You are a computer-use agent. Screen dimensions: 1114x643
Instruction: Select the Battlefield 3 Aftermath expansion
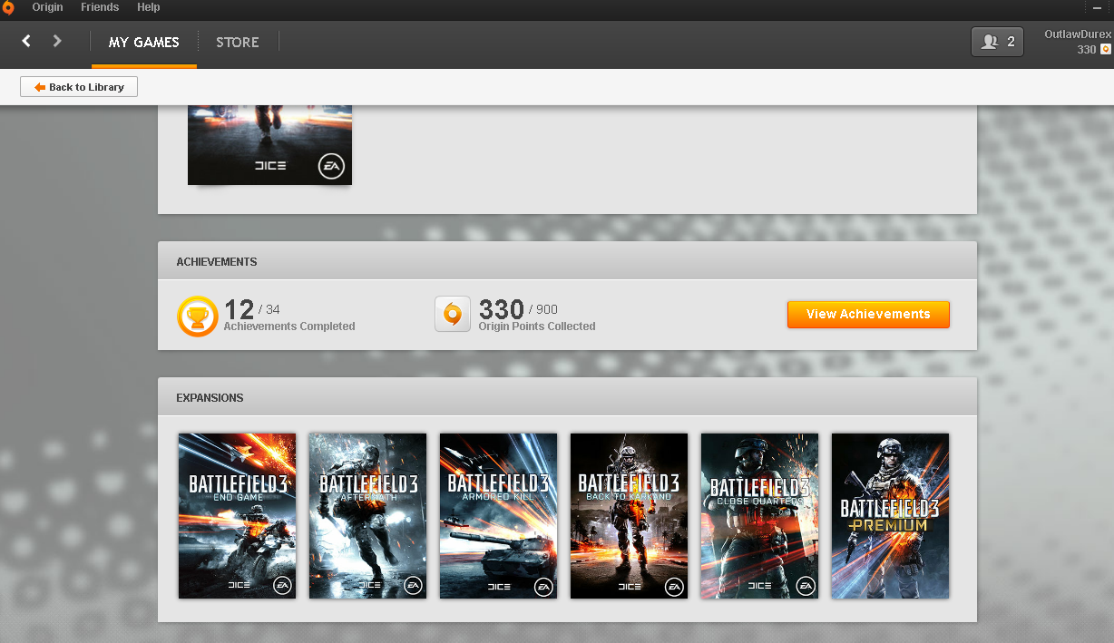367,516
